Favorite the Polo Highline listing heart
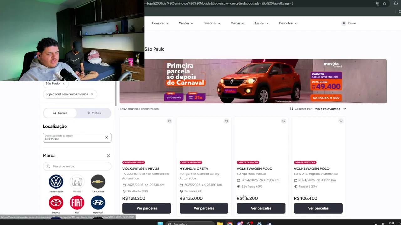The image size is (401, 225). [x=341, y=121]
